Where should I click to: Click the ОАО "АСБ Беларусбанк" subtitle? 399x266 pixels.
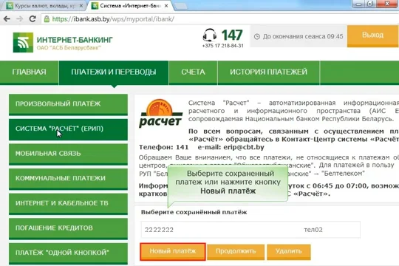click(69, 48)
